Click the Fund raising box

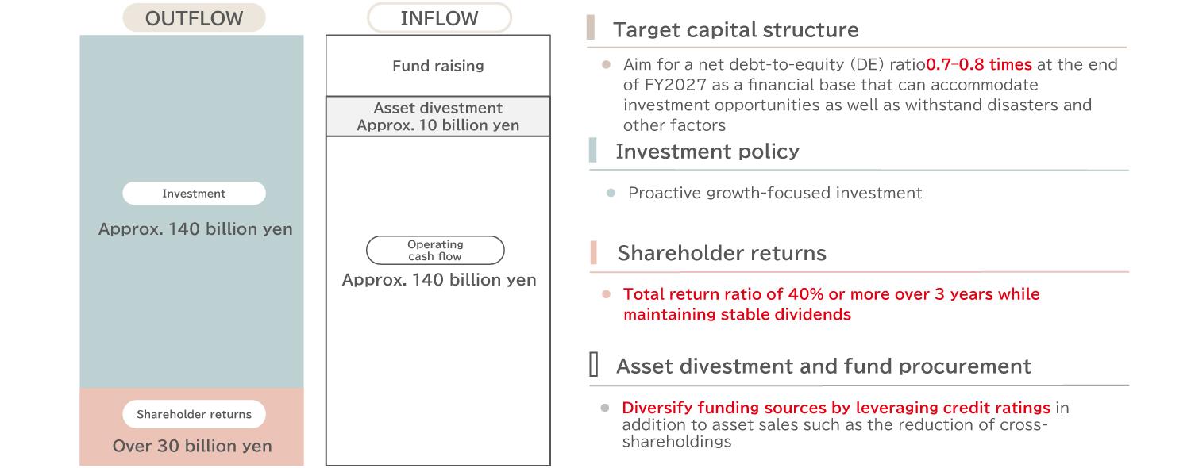[x=438, y=66]
